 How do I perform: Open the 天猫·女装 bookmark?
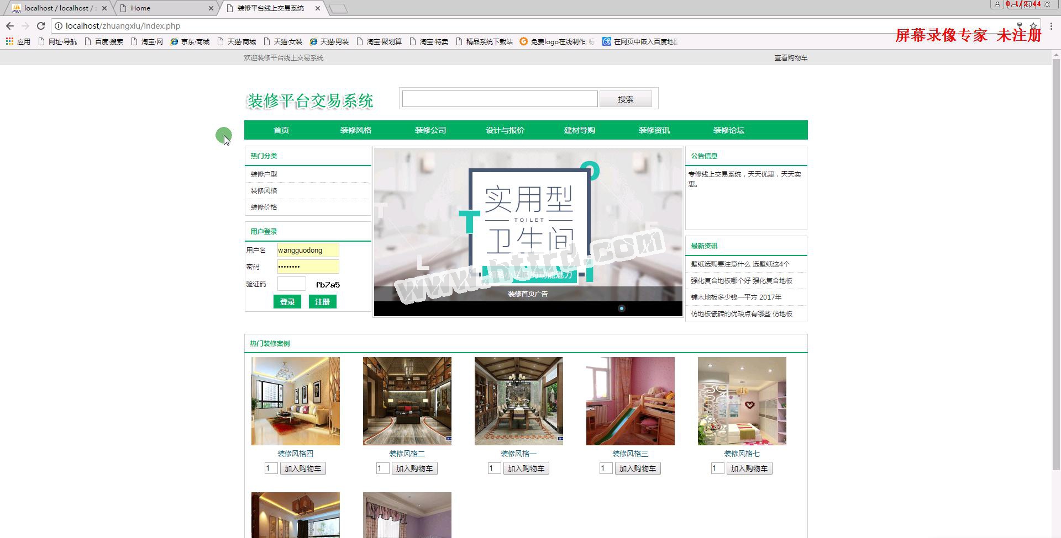click(x=283, y=41)
